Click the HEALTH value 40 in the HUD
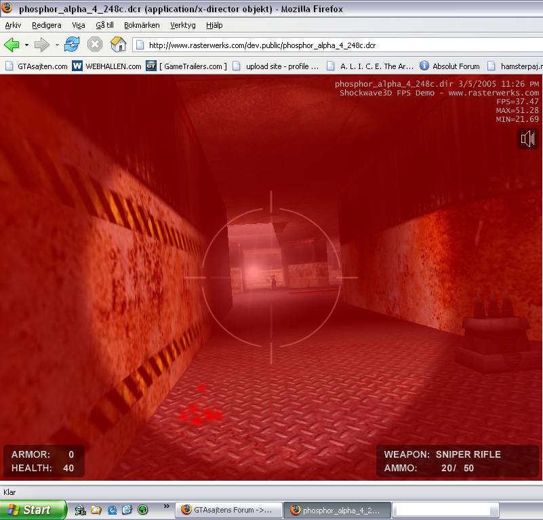The image size is (543, 520). tap(68, 468)
